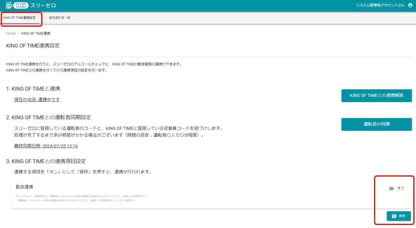Switch to the 連携運転者一覧 tab
Image resolution: width=416 pixels, height=228 pixels.
coord(59,18)
